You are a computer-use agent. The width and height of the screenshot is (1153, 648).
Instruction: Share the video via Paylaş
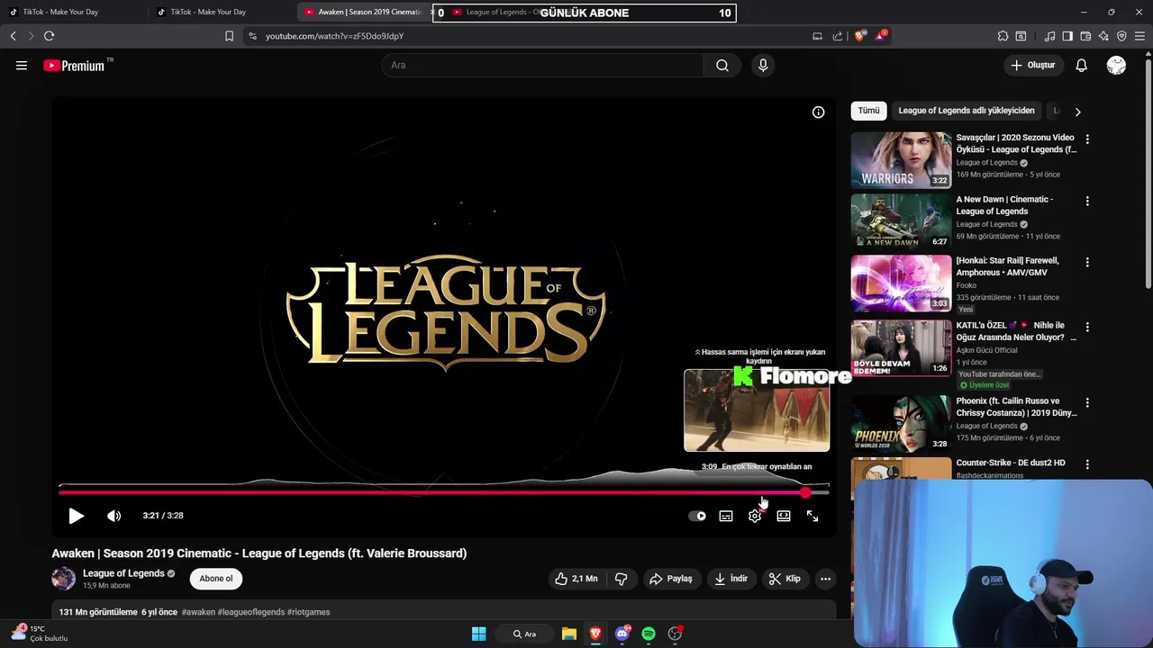(x=672, y=579)
